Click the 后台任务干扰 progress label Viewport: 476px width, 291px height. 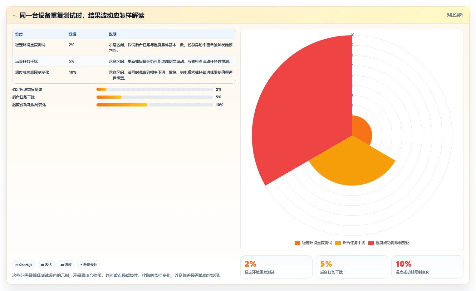[23, 97]
